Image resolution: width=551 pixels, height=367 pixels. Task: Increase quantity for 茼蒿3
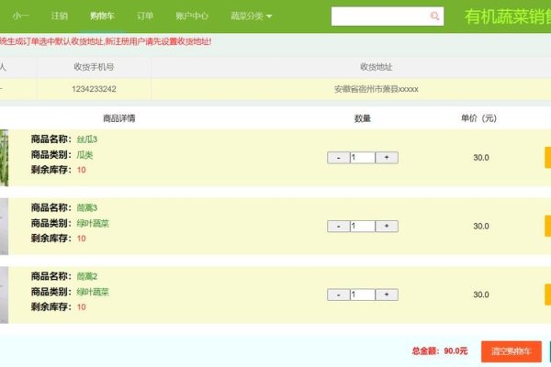[387, 227]
